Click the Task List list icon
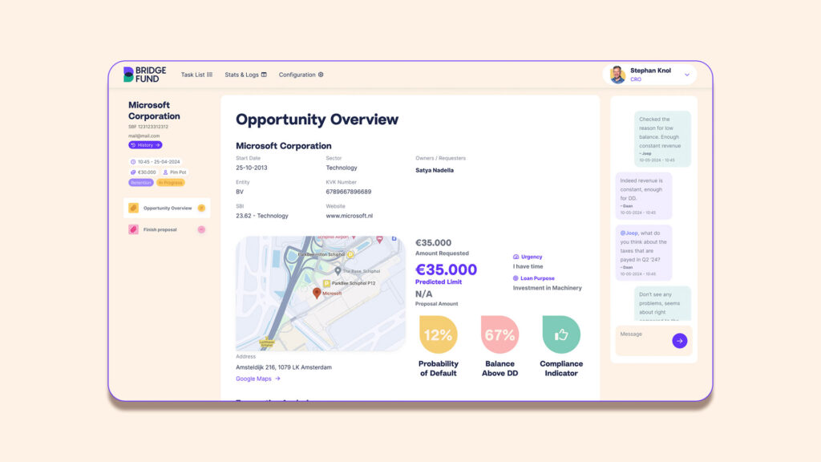The image size is (821, 462). coord(210,75)
